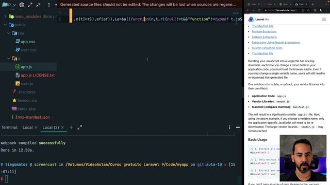The height and width of the screenshot is (185, 330).
Task: Collapse the css folder
Action: coord(9,33)
